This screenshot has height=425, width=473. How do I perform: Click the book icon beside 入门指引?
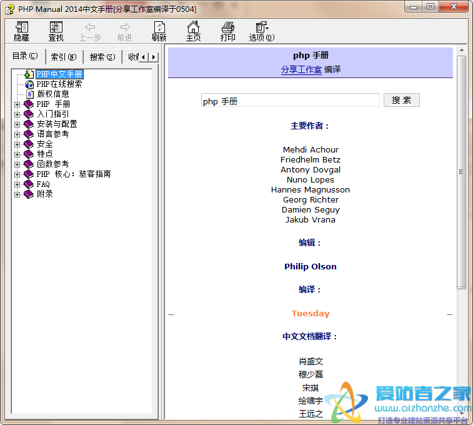coord(29,114)
